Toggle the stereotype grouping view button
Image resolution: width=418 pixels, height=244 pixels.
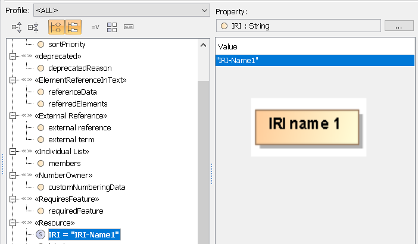coord(56,27)
